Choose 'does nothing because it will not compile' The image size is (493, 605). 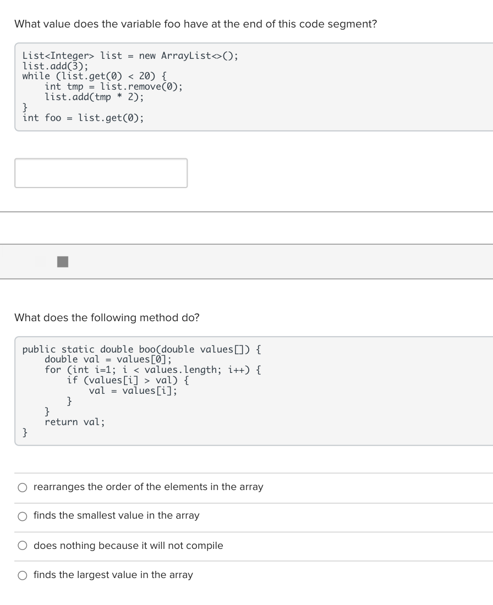click(23, 545)
